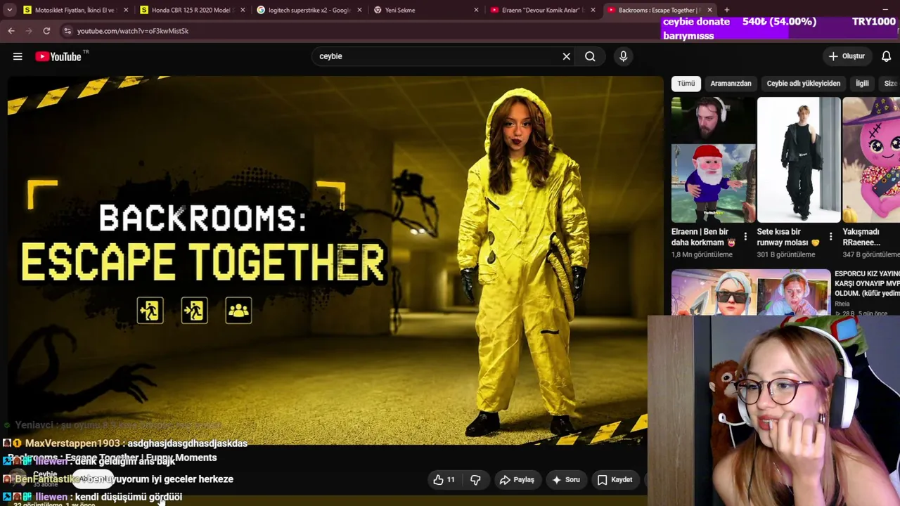Open the Oluştur create menu
Screen dimensions: 900x506
847,56
